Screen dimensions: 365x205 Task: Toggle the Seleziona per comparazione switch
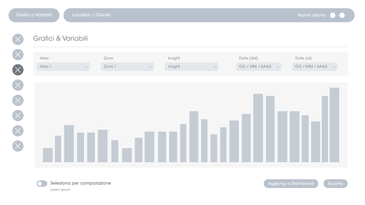(42, 184)
